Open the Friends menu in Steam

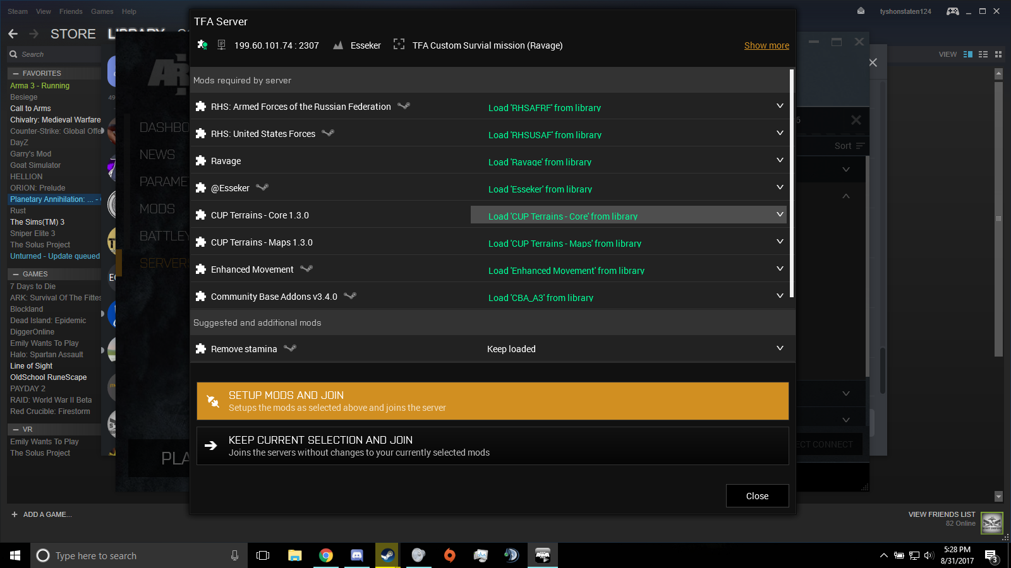[x=71, y=11]
